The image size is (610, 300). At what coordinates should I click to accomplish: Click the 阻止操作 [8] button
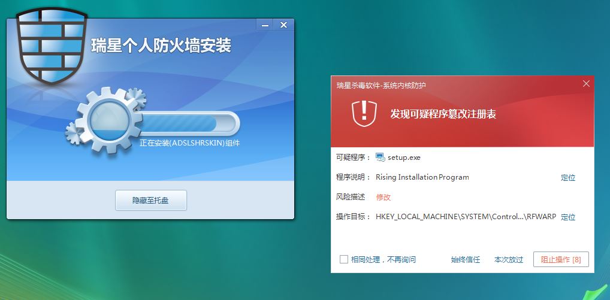(x=561, y=260)
